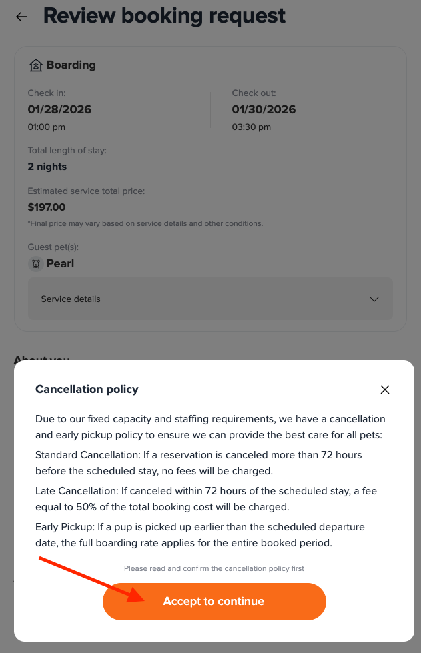Click the Review booking request heading

pos(164,16)
